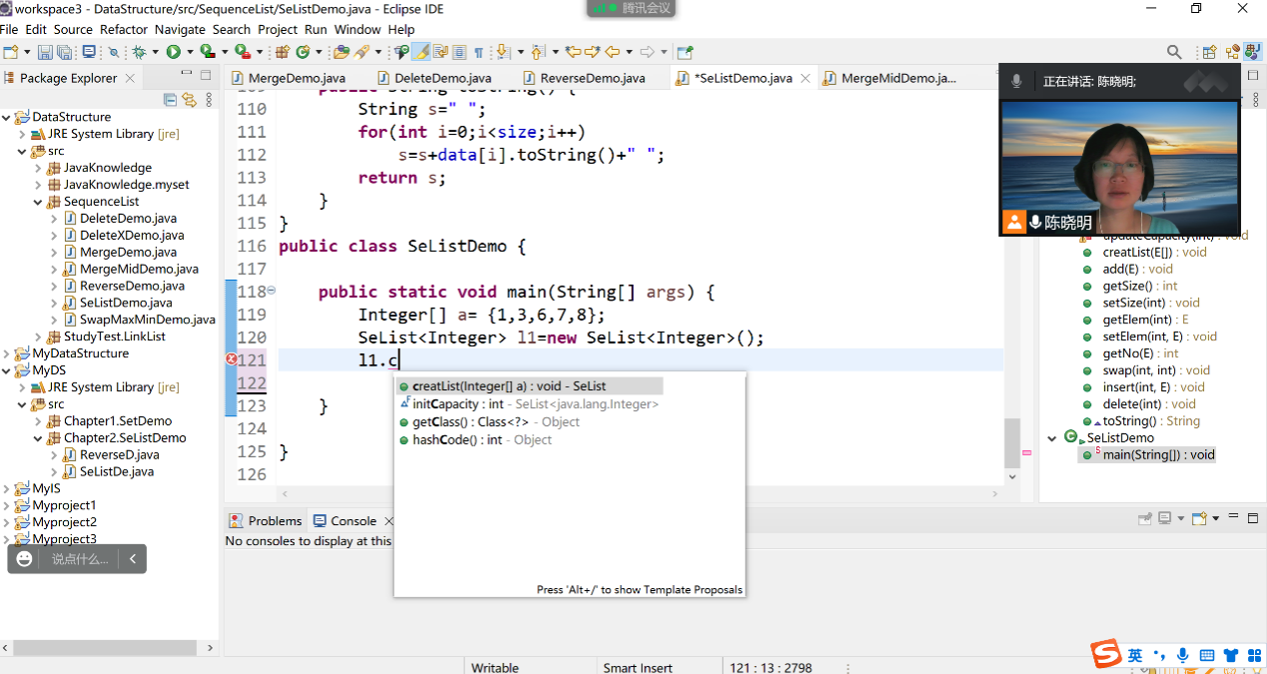Switch to the ReverseDemo.java tab

coord(591,78)
